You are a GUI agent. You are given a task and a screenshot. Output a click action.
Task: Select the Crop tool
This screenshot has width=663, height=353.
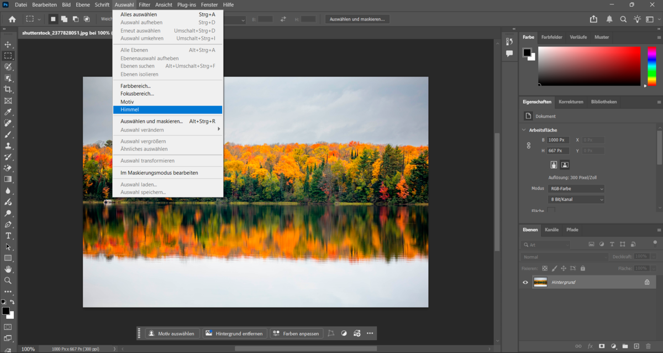coord(8,89)
